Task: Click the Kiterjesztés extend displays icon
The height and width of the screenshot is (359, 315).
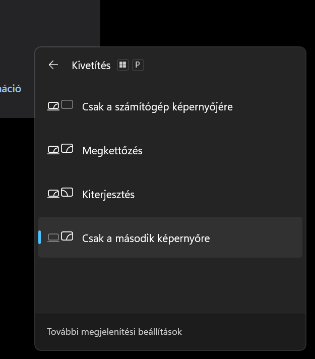Action: coord(60,194)
